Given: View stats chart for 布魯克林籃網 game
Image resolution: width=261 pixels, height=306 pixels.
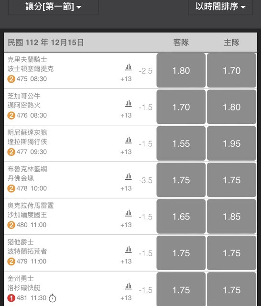Looking at the screenshot, I should coord(129,177).
